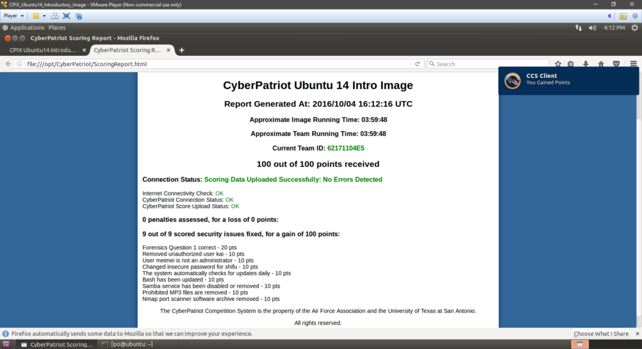The height and width of the screenshot is (349, 642).
Task: Click the Prohibited MP3 files are removed line
Action: click(195, 293)
